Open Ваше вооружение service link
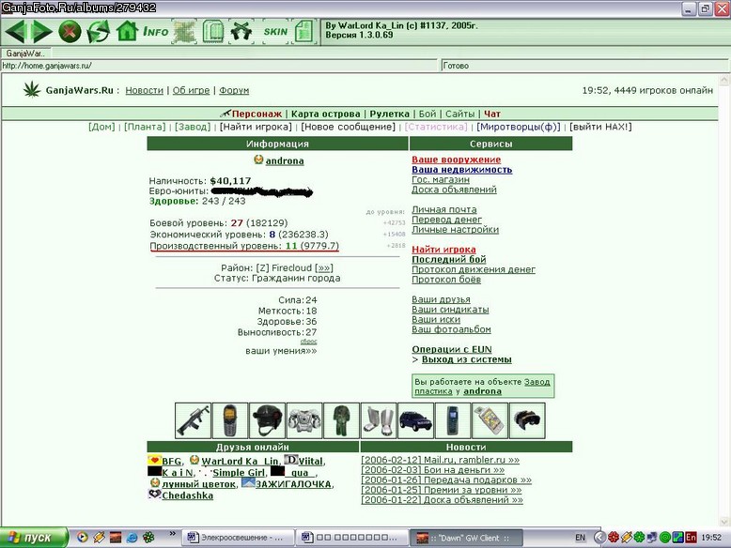This screenshot has height=548, width=731. click(x=456, y=160)
